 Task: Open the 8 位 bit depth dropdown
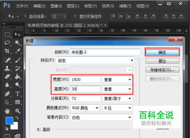(117, 108)
